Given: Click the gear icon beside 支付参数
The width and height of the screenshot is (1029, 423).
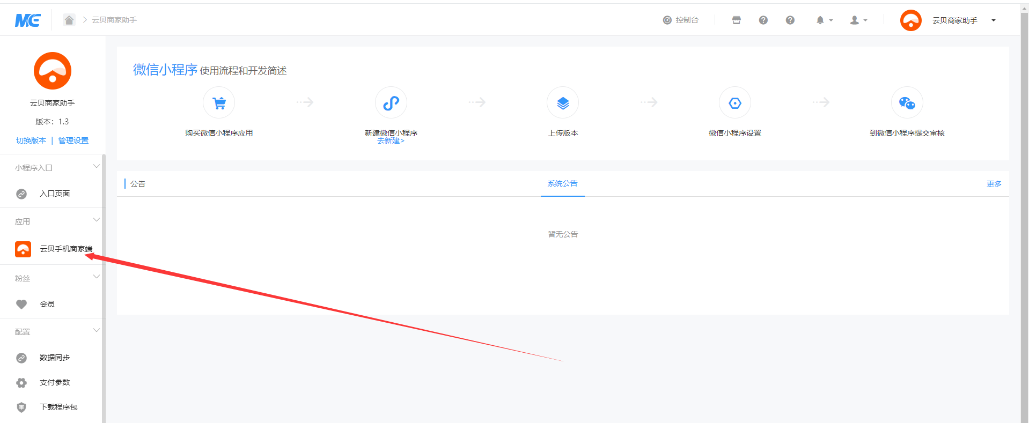Looking at the screenshot, I should tap(21, 383).
